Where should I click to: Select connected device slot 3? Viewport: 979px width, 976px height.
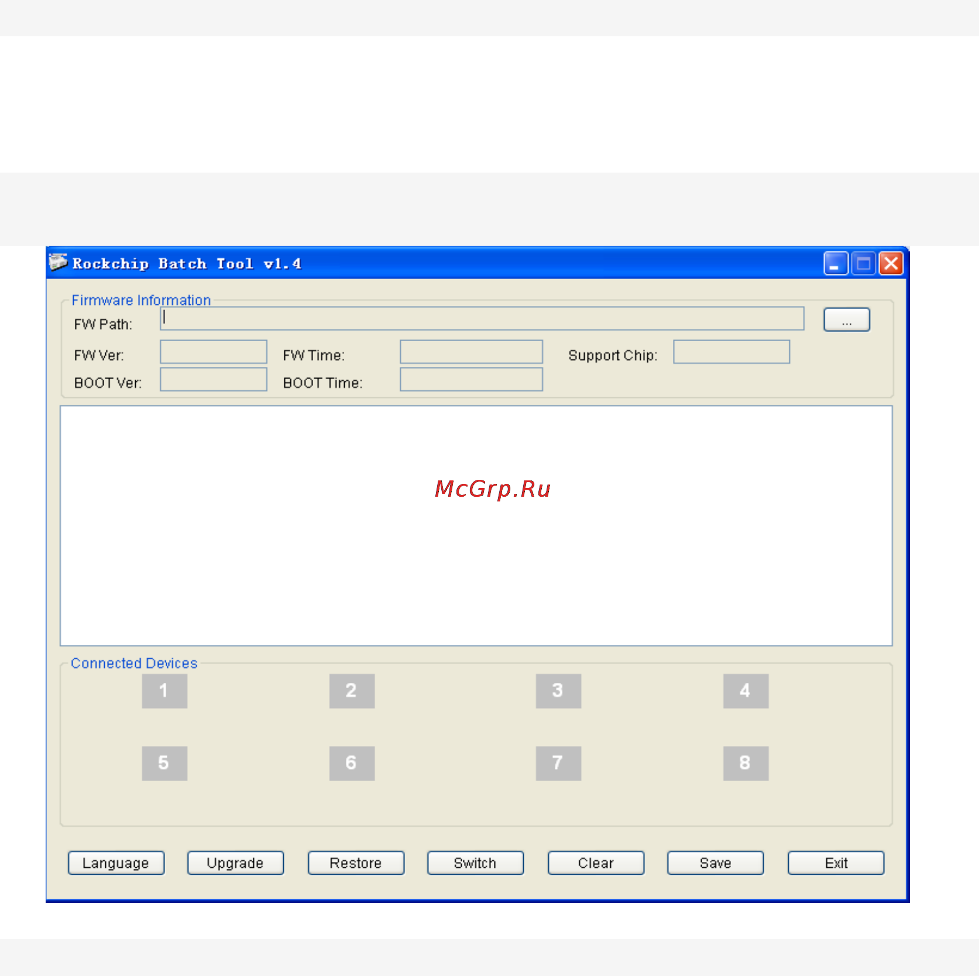tap(558, 691)
